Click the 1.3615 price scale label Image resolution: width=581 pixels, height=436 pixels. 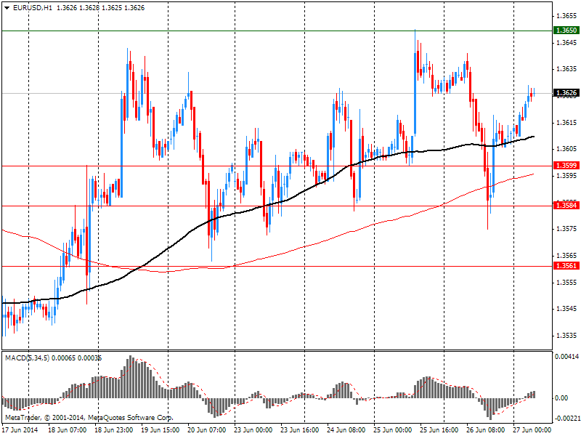567,122
